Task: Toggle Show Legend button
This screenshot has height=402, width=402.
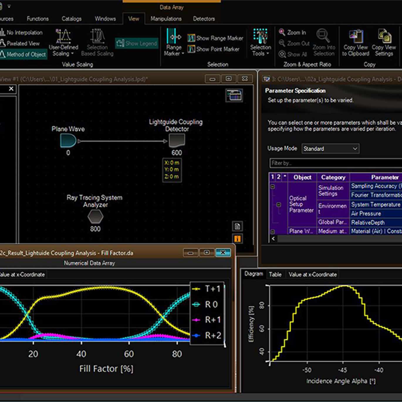Action: click(x=137, y=43)
